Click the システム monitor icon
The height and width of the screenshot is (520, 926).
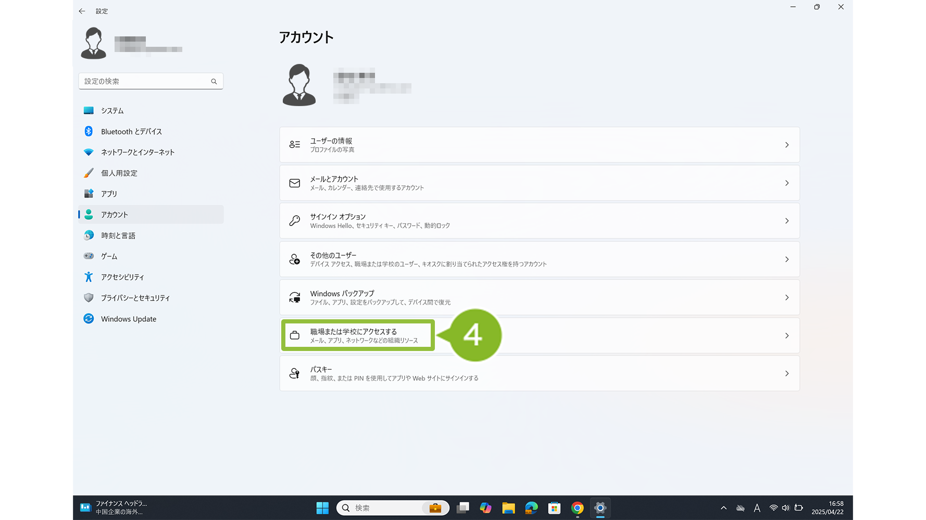coord(89,111)
